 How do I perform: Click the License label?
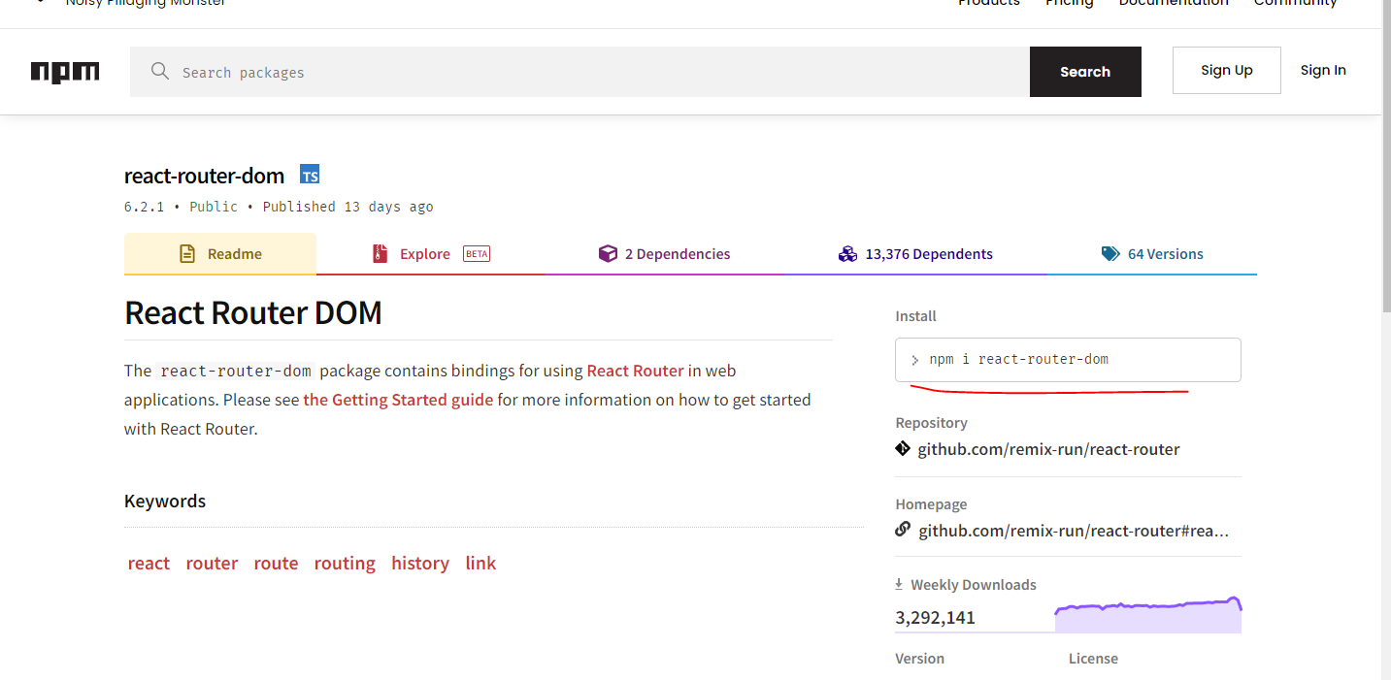1093,659
